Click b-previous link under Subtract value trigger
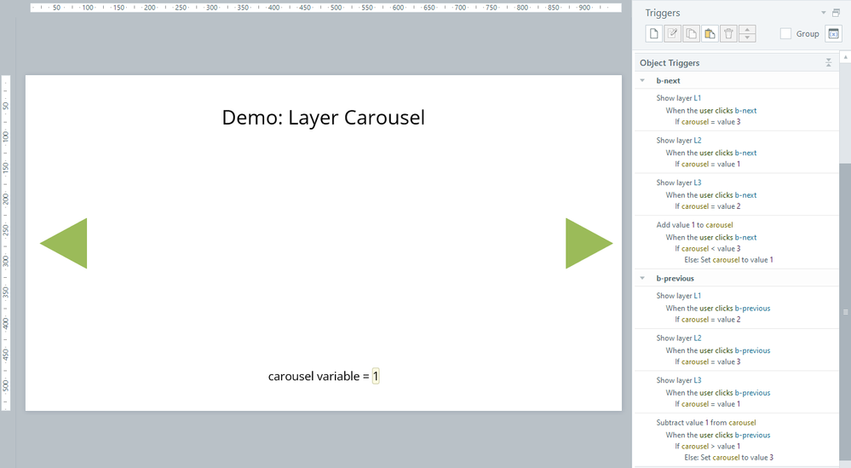The width and height of the screenshot is (851, 468). pos(753,436)
